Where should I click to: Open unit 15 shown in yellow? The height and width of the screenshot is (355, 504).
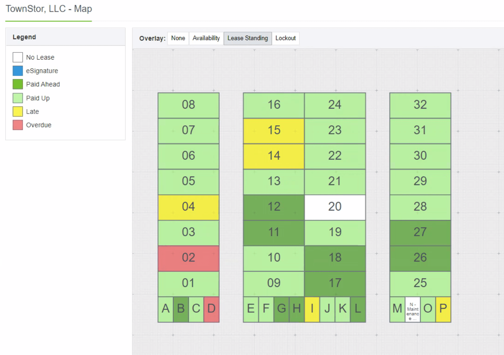tap(273, 130)
